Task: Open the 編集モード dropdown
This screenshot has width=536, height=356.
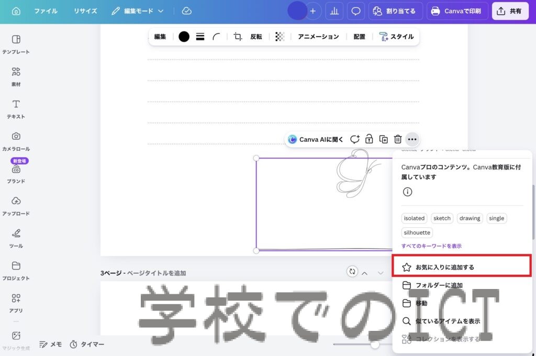Action: (138, 11)
